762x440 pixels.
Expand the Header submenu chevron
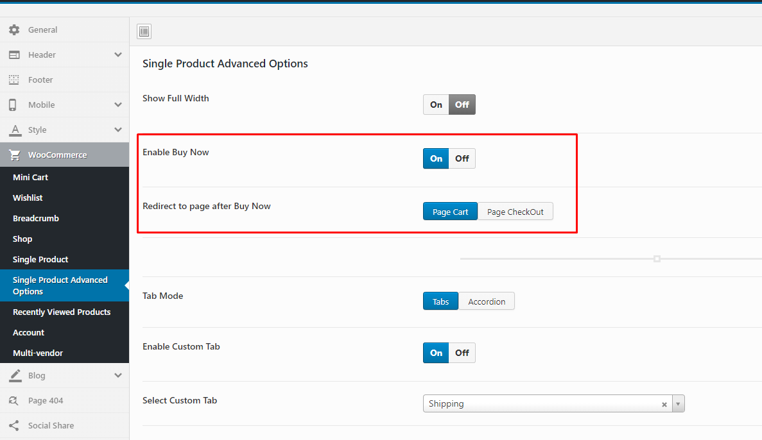(118, 55)
